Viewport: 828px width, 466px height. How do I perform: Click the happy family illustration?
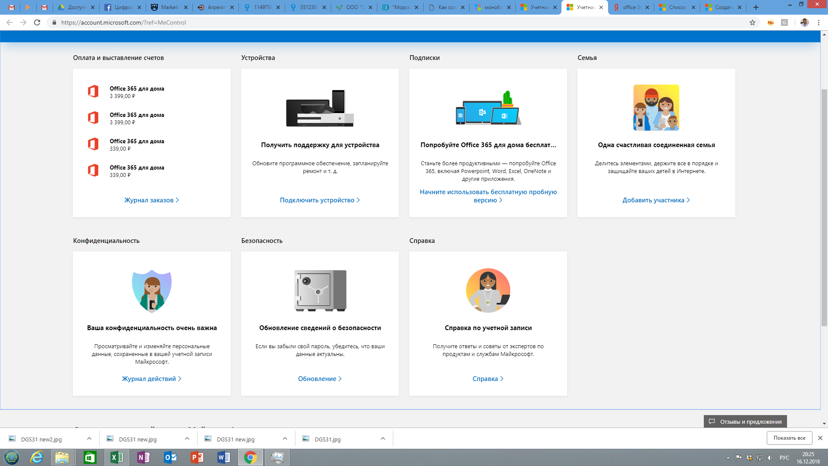(x=656, y=107)
